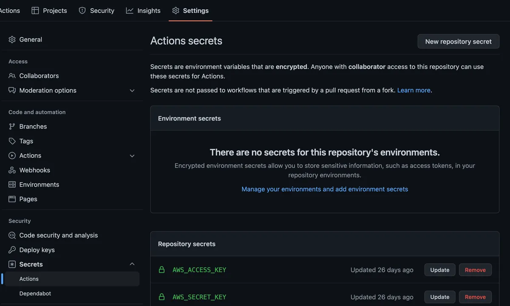510x306 pixels.
Task: Click the Environments server icon
Action: 12,185
